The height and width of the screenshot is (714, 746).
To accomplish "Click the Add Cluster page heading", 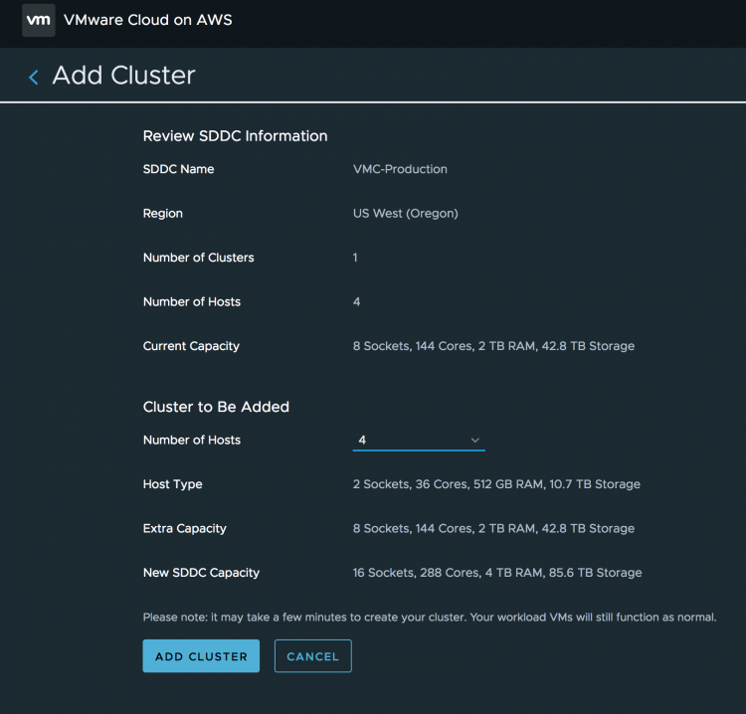I will click(x=123, y=76).
